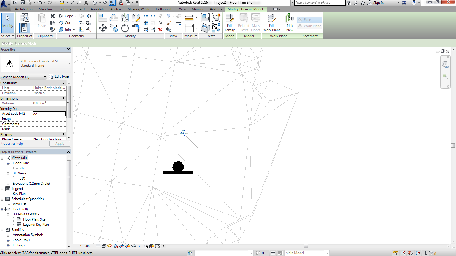Viewport: 456px width, 256px height.
Task: Click the red Delete icon
Action: (160, 30)
